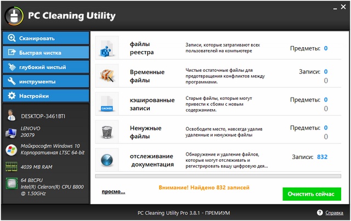The height and width of the screenshot is (221, 351).
Task: Open the Настройки settings section
Action: click(x=46, y=96)
